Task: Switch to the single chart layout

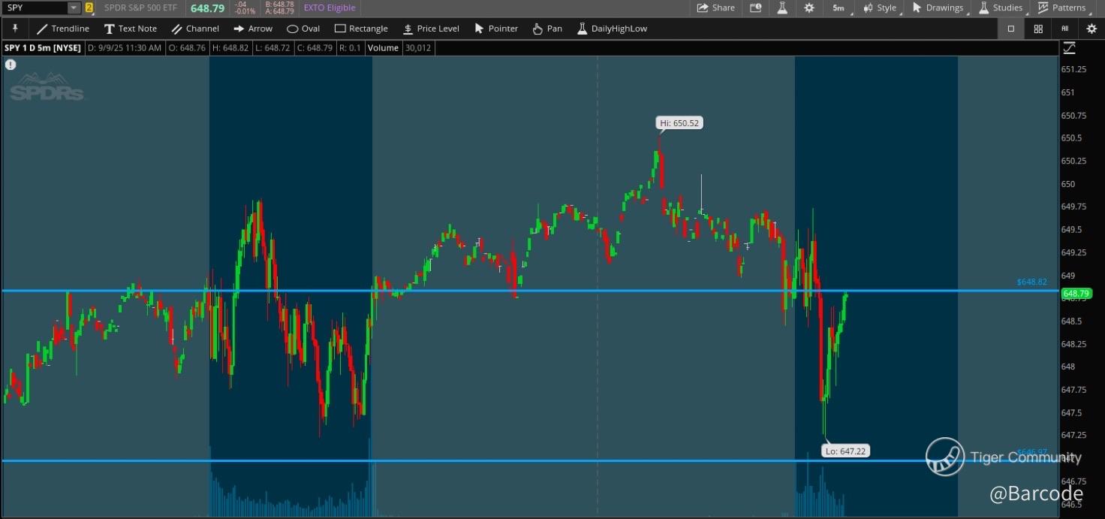Action: click(x=1011, y=29)
